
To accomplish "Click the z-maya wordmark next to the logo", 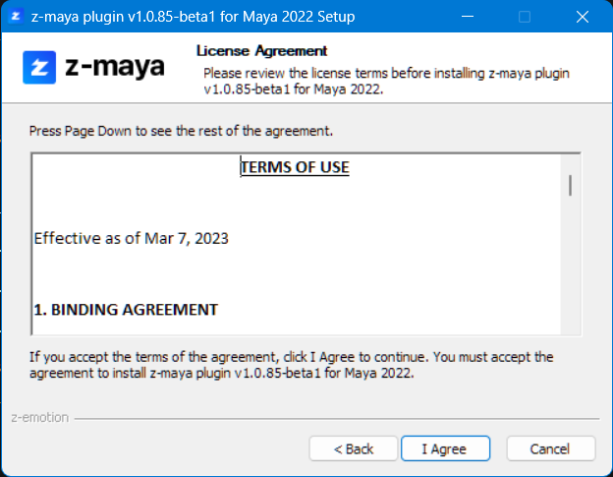I will pyautogui.click(x=115, y=68).
